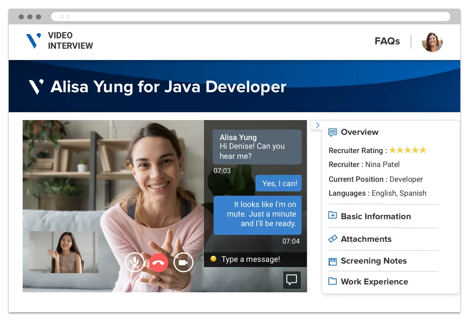Image resolution: width=469 pixels, height=321 pixels.
Task: Toggle the fifth recruiter rating star
Action: (x=422, y=150)
